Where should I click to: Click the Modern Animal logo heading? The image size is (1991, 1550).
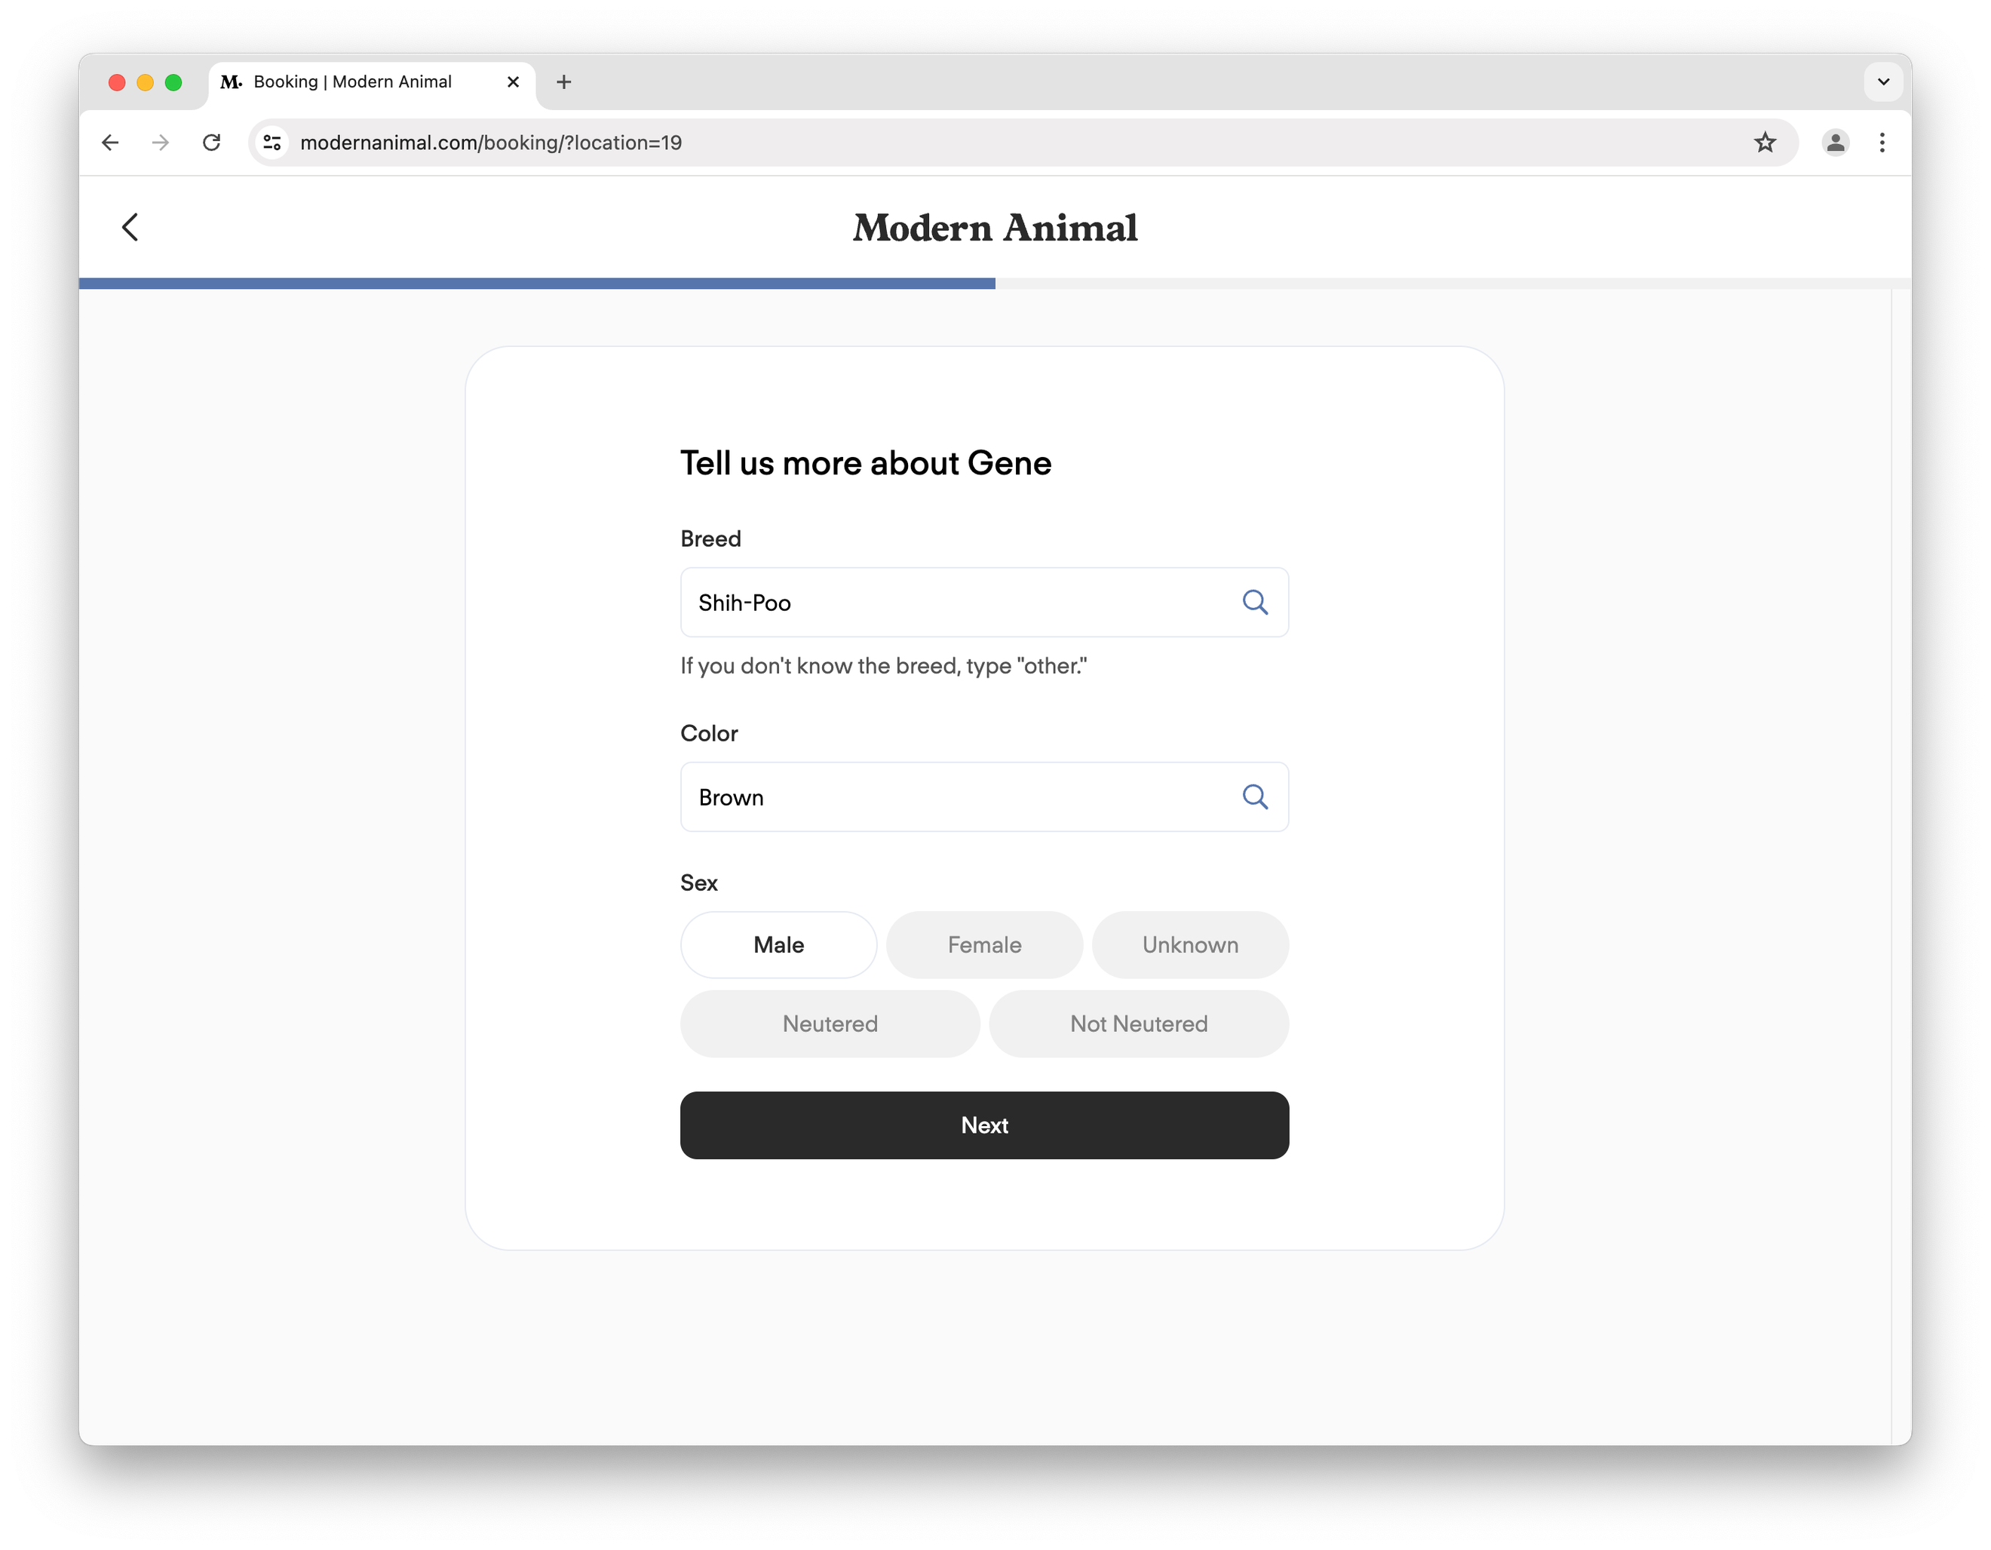tap(995, 228)
